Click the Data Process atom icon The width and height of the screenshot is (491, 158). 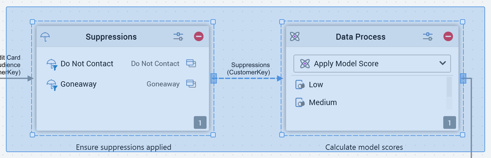(x=295, y=37)
